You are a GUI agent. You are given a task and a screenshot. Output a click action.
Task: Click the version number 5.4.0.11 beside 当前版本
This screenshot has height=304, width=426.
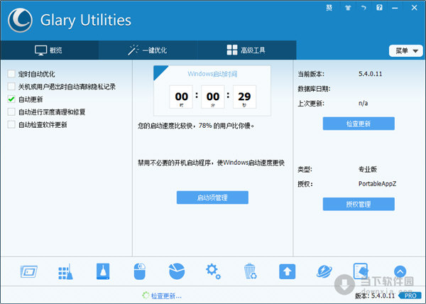pyautogui.click(x=371, y=74)
